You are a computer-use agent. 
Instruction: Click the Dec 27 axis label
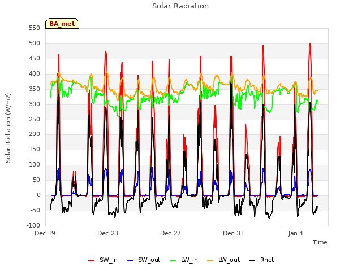pyautogui.click(x=170, y=233)
